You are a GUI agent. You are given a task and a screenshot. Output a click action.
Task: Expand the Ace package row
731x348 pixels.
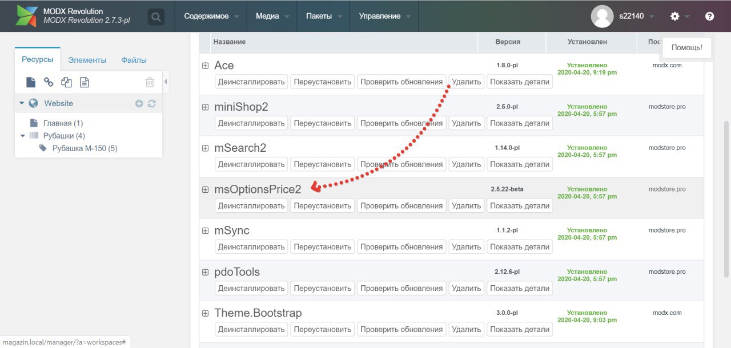click(x=206, y=66)
